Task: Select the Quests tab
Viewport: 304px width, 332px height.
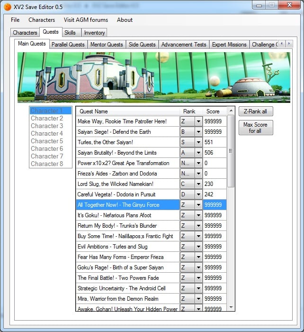Action: [51, 32]
